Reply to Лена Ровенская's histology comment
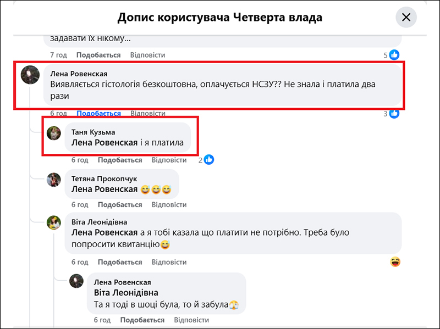This screenshot has height=329, width=440. (147, 114)
